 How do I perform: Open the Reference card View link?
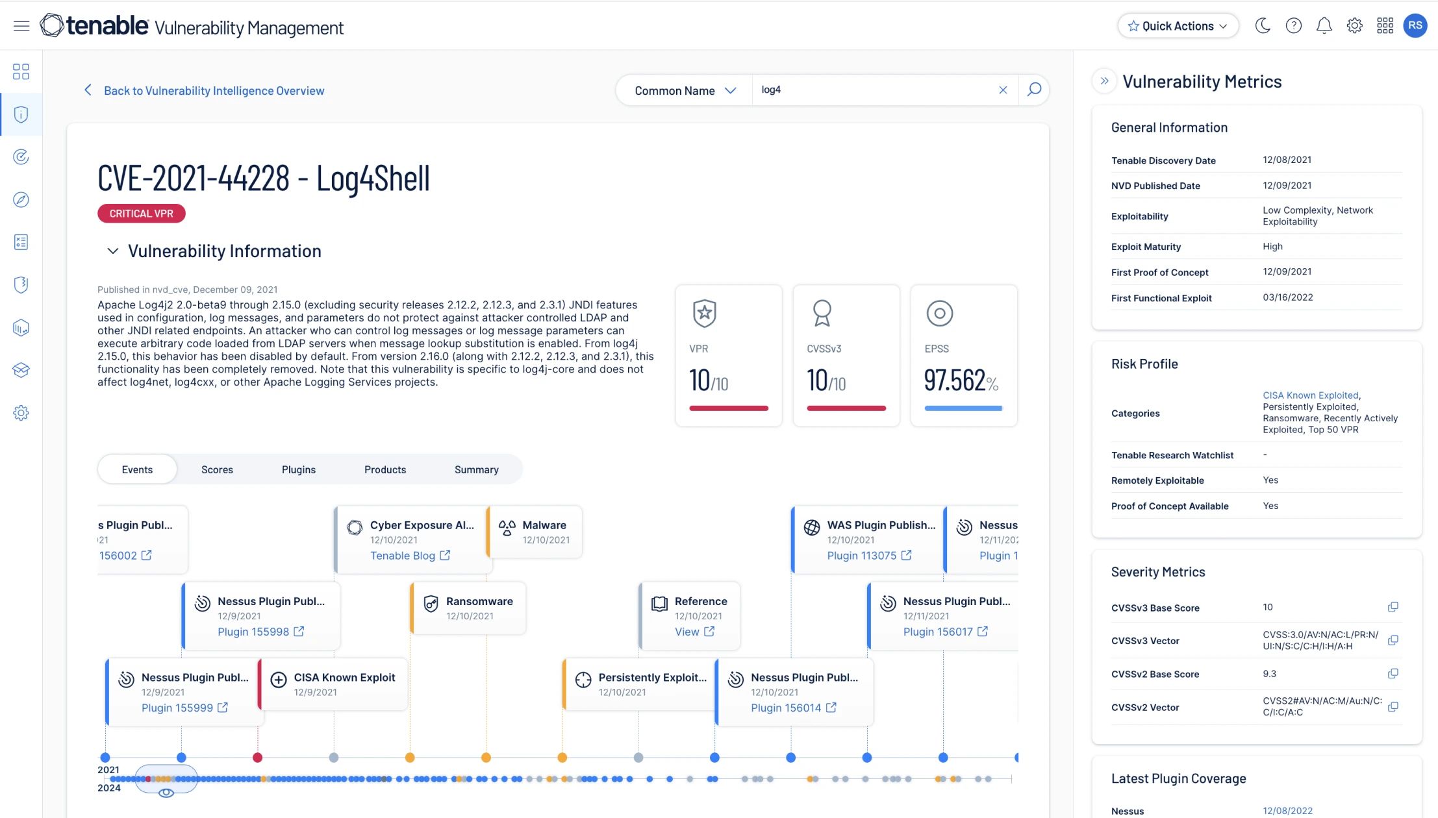tap(694, 632)
